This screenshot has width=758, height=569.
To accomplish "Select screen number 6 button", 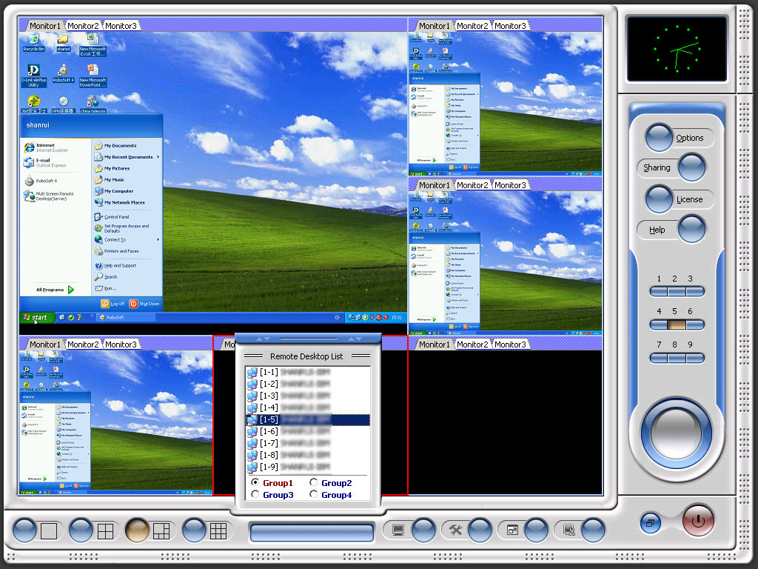I will [x=694, y=325].
